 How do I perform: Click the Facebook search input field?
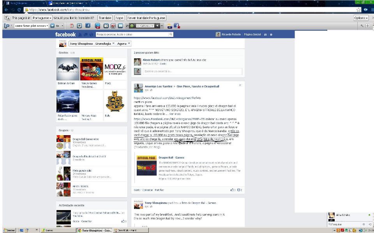tap(132, 35)
